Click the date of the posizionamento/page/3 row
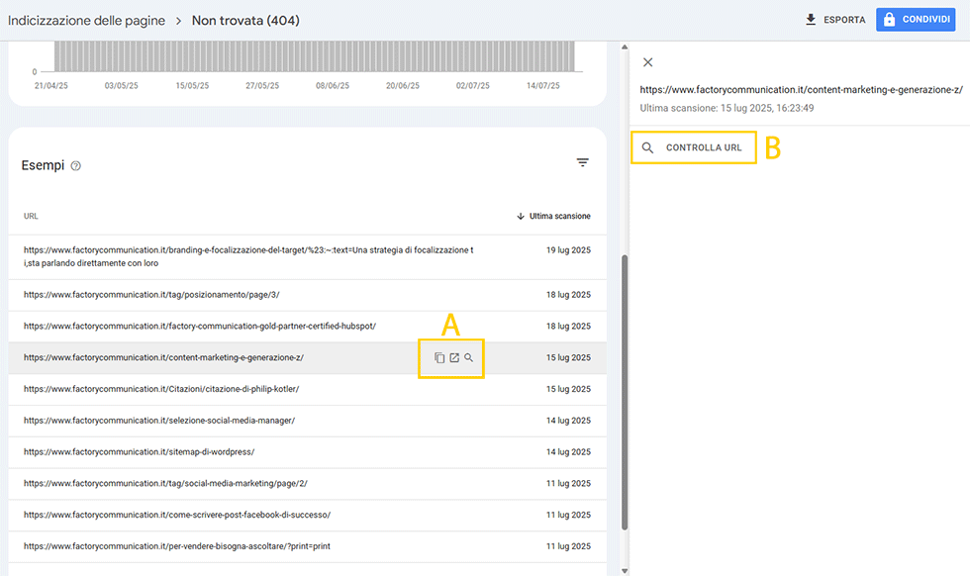Image resolution: width=970 pixels, height=576 pixels. tap(568, 295)
